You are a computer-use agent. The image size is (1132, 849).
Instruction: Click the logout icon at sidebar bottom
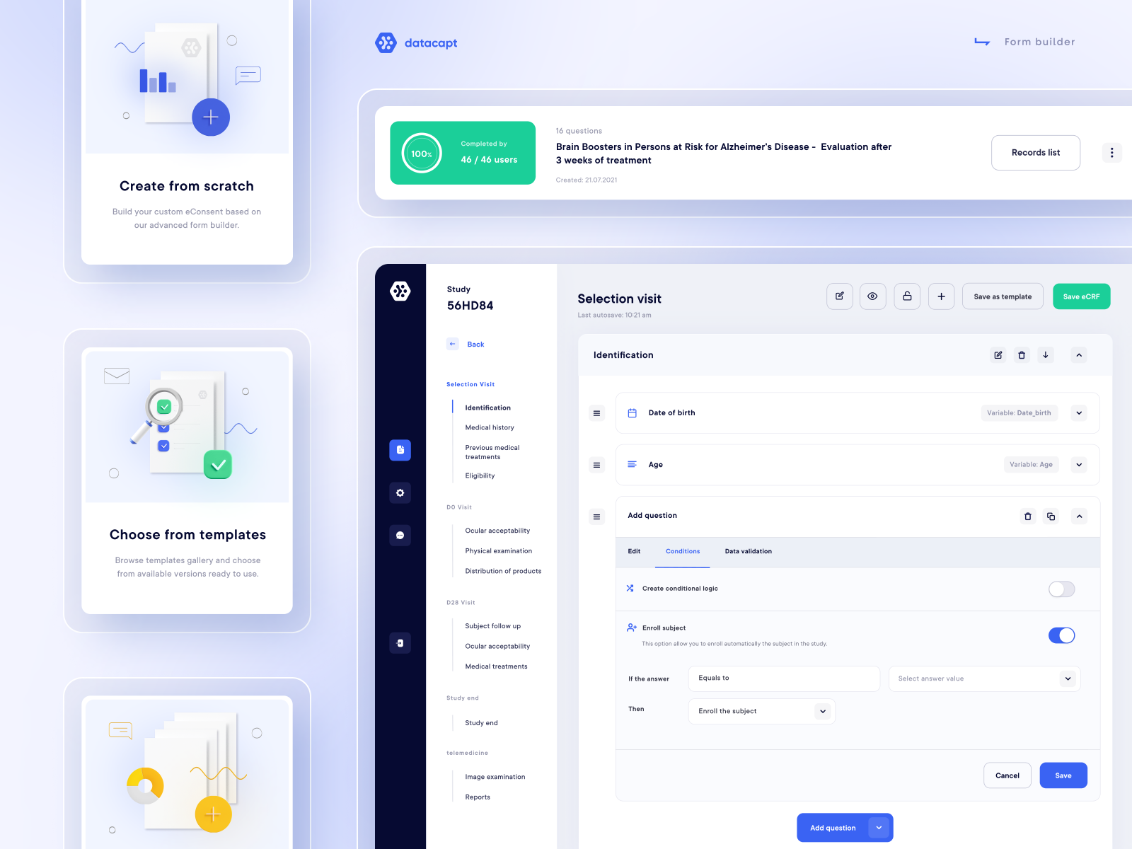point(400,643)
